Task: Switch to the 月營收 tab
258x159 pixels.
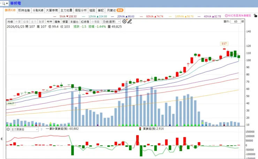Action: click(x=115, y=10)
